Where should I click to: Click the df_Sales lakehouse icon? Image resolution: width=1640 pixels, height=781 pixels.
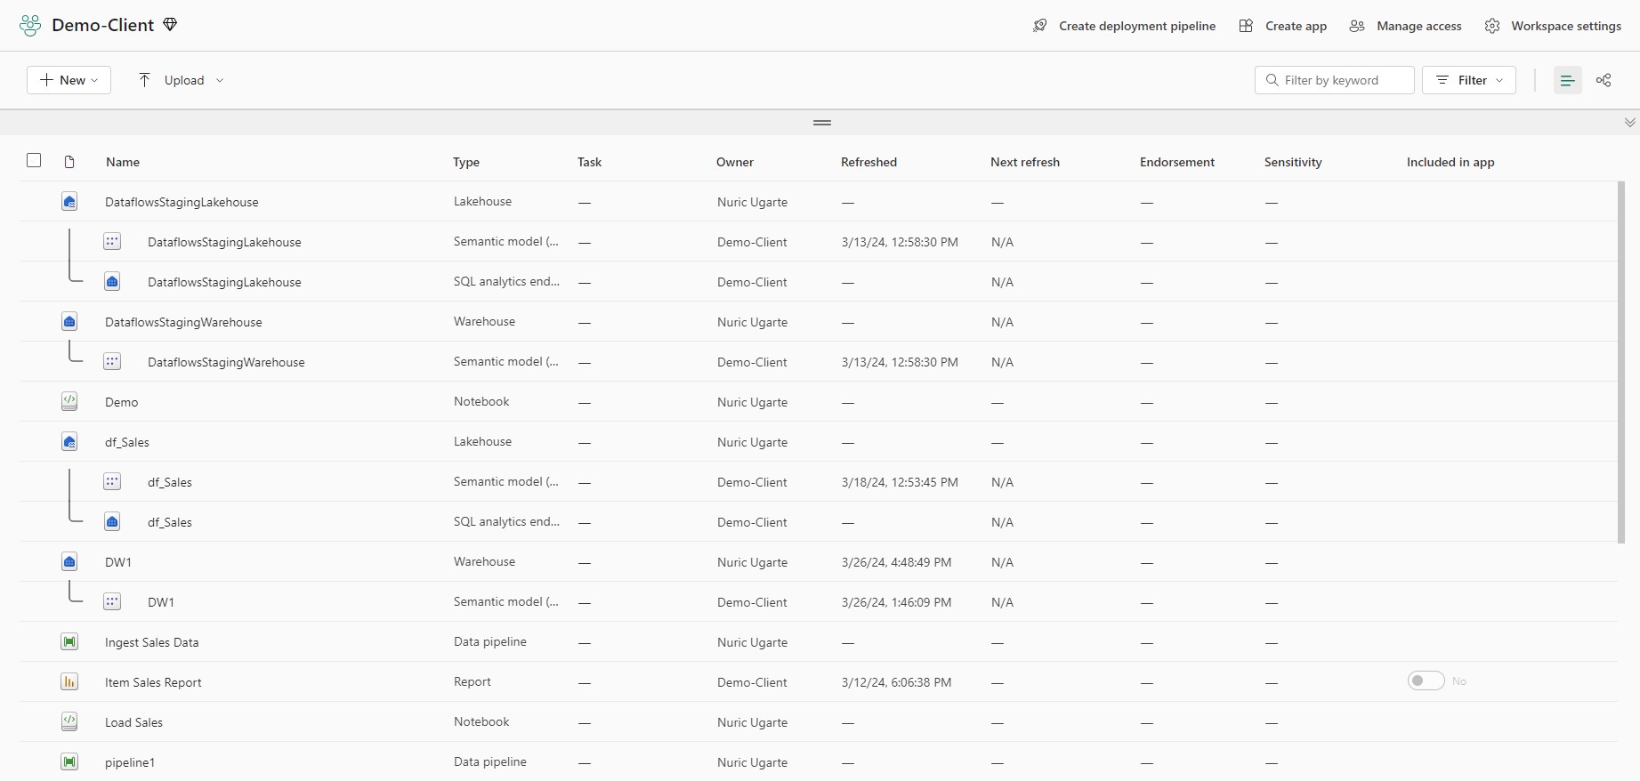coord(69,441)
